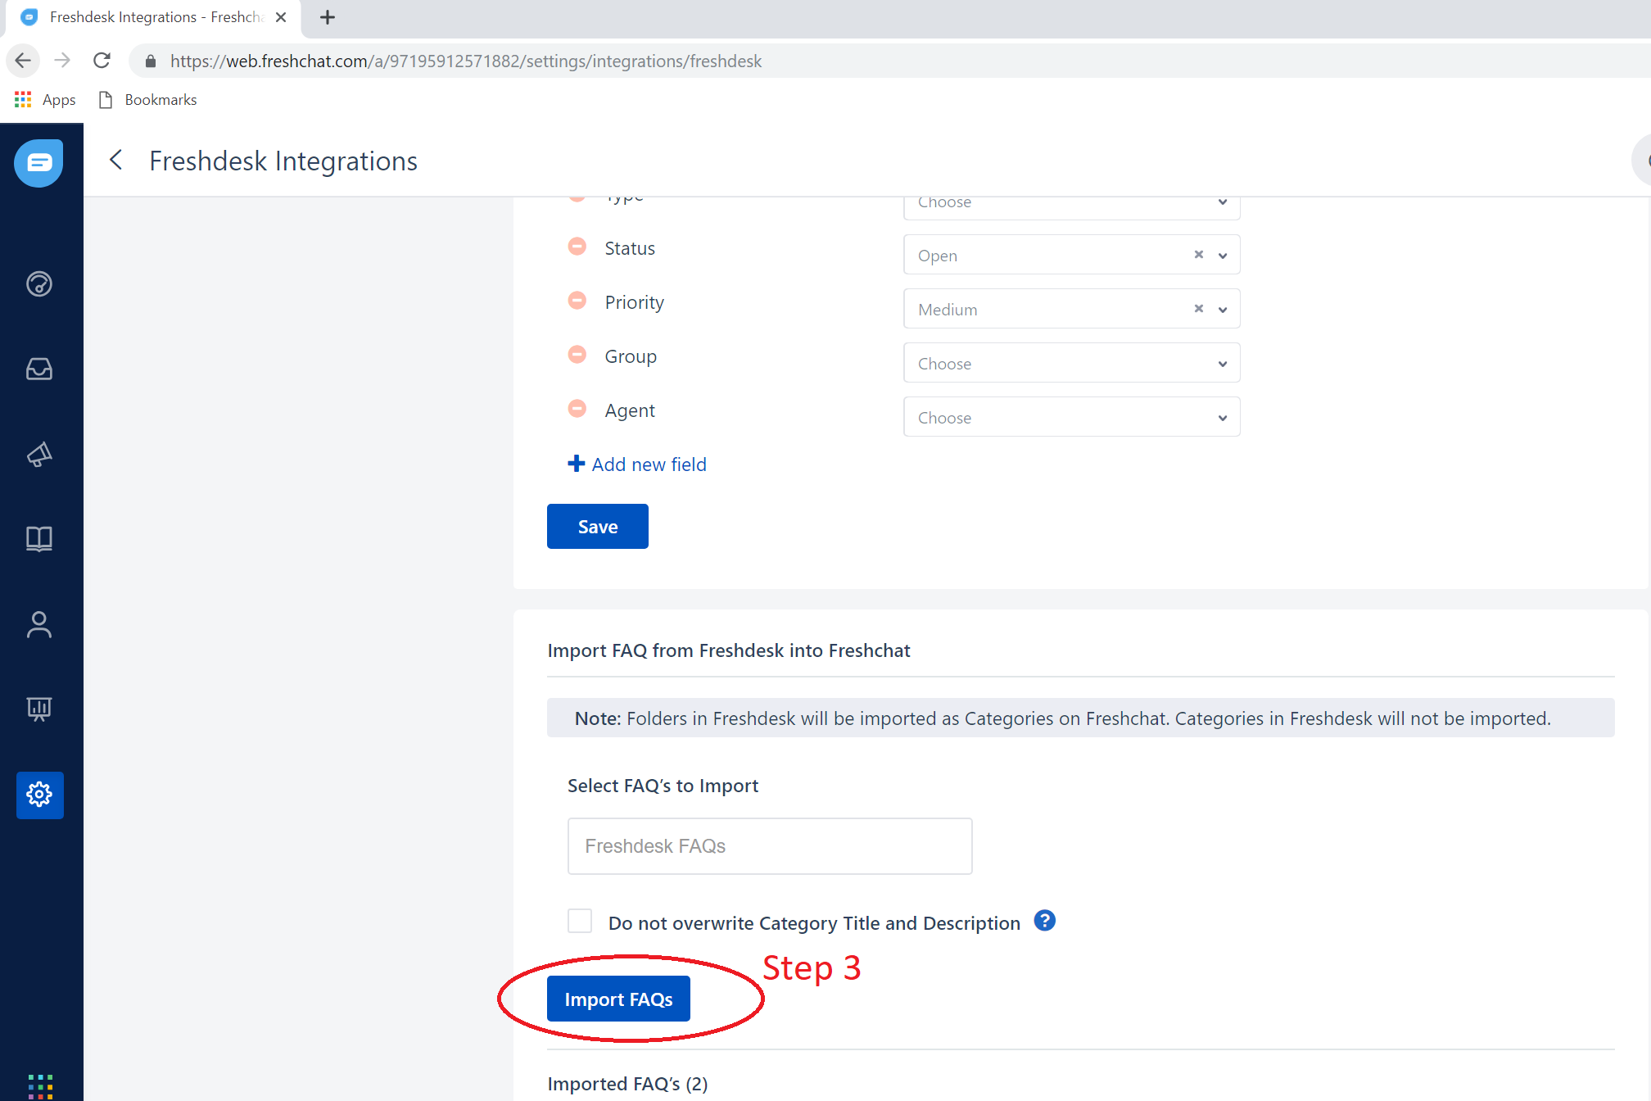Click the browser back button

[x=23, y=61]
